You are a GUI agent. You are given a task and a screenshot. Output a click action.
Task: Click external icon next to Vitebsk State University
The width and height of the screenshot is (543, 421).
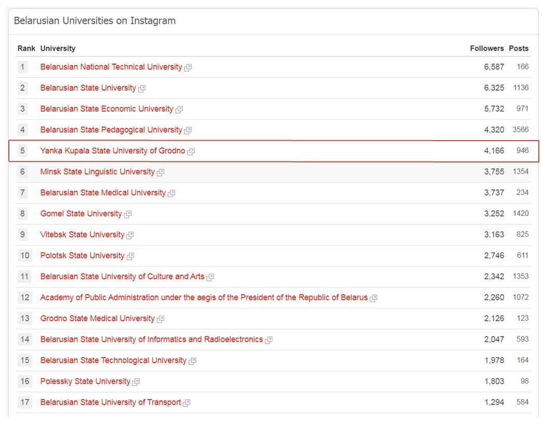tap(130, 235)
